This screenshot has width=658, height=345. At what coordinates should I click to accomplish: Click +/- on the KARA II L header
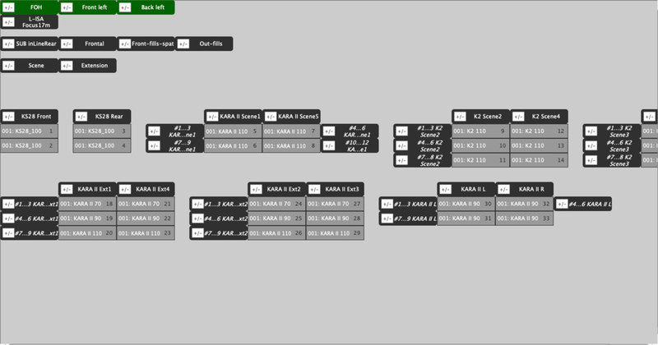point(445,190)
